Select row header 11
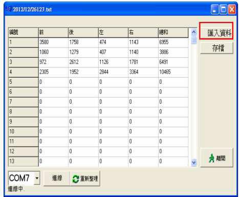Viewport: 239px width, 197px height. 24,142
